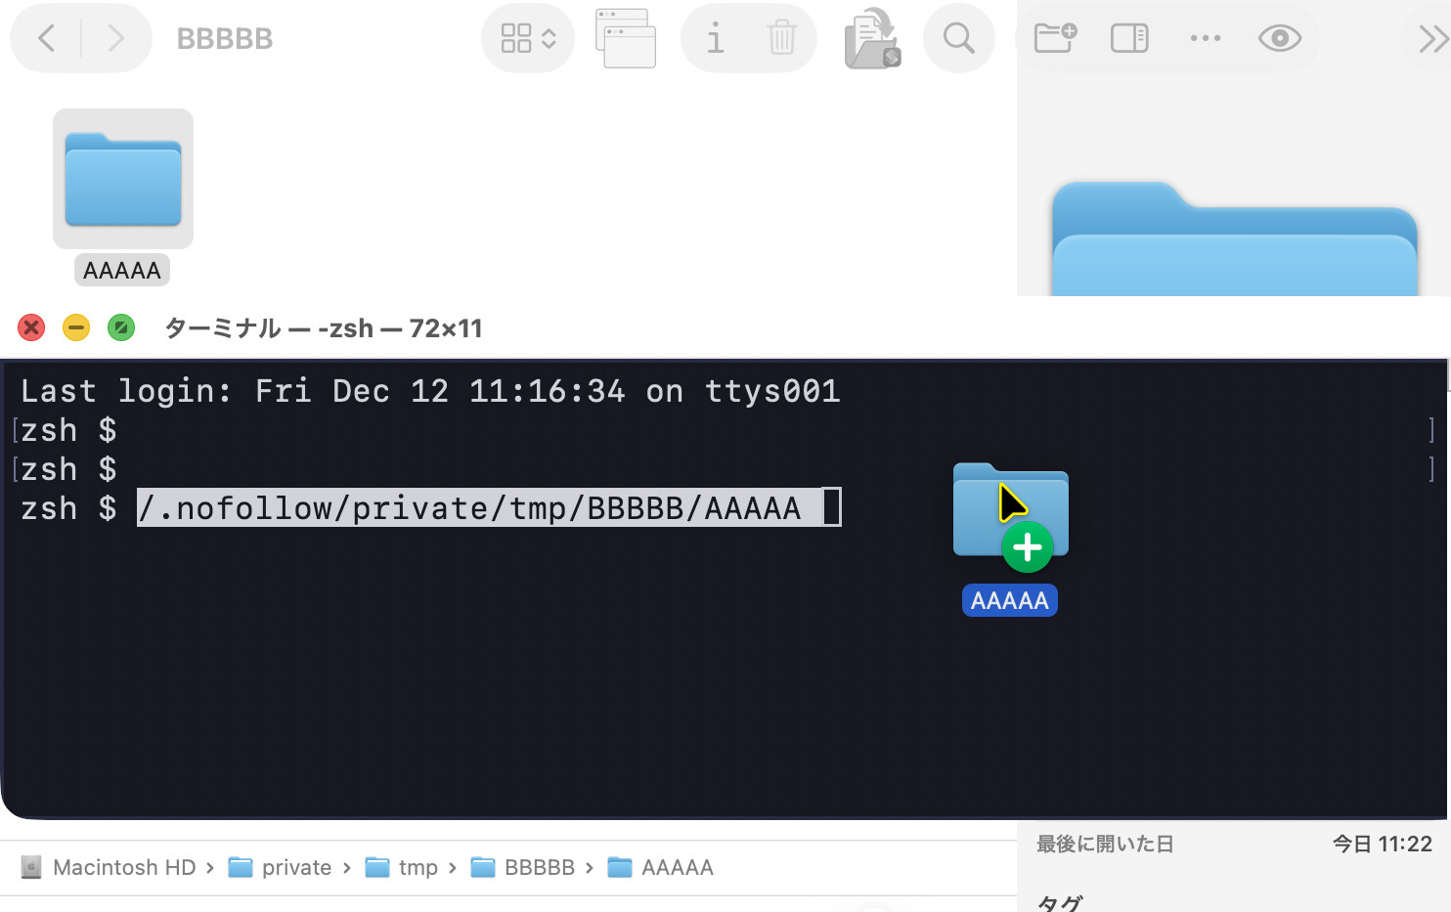Click the Terminal command line path text
Image resolution: width=1451 pixels, height=912 pixels.
point(469,508)
